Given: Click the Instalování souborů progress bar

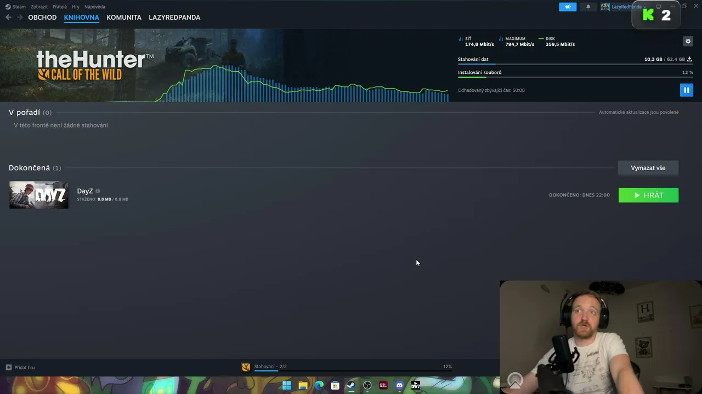Looking at the screenshot, I should [x=575, y=78].
